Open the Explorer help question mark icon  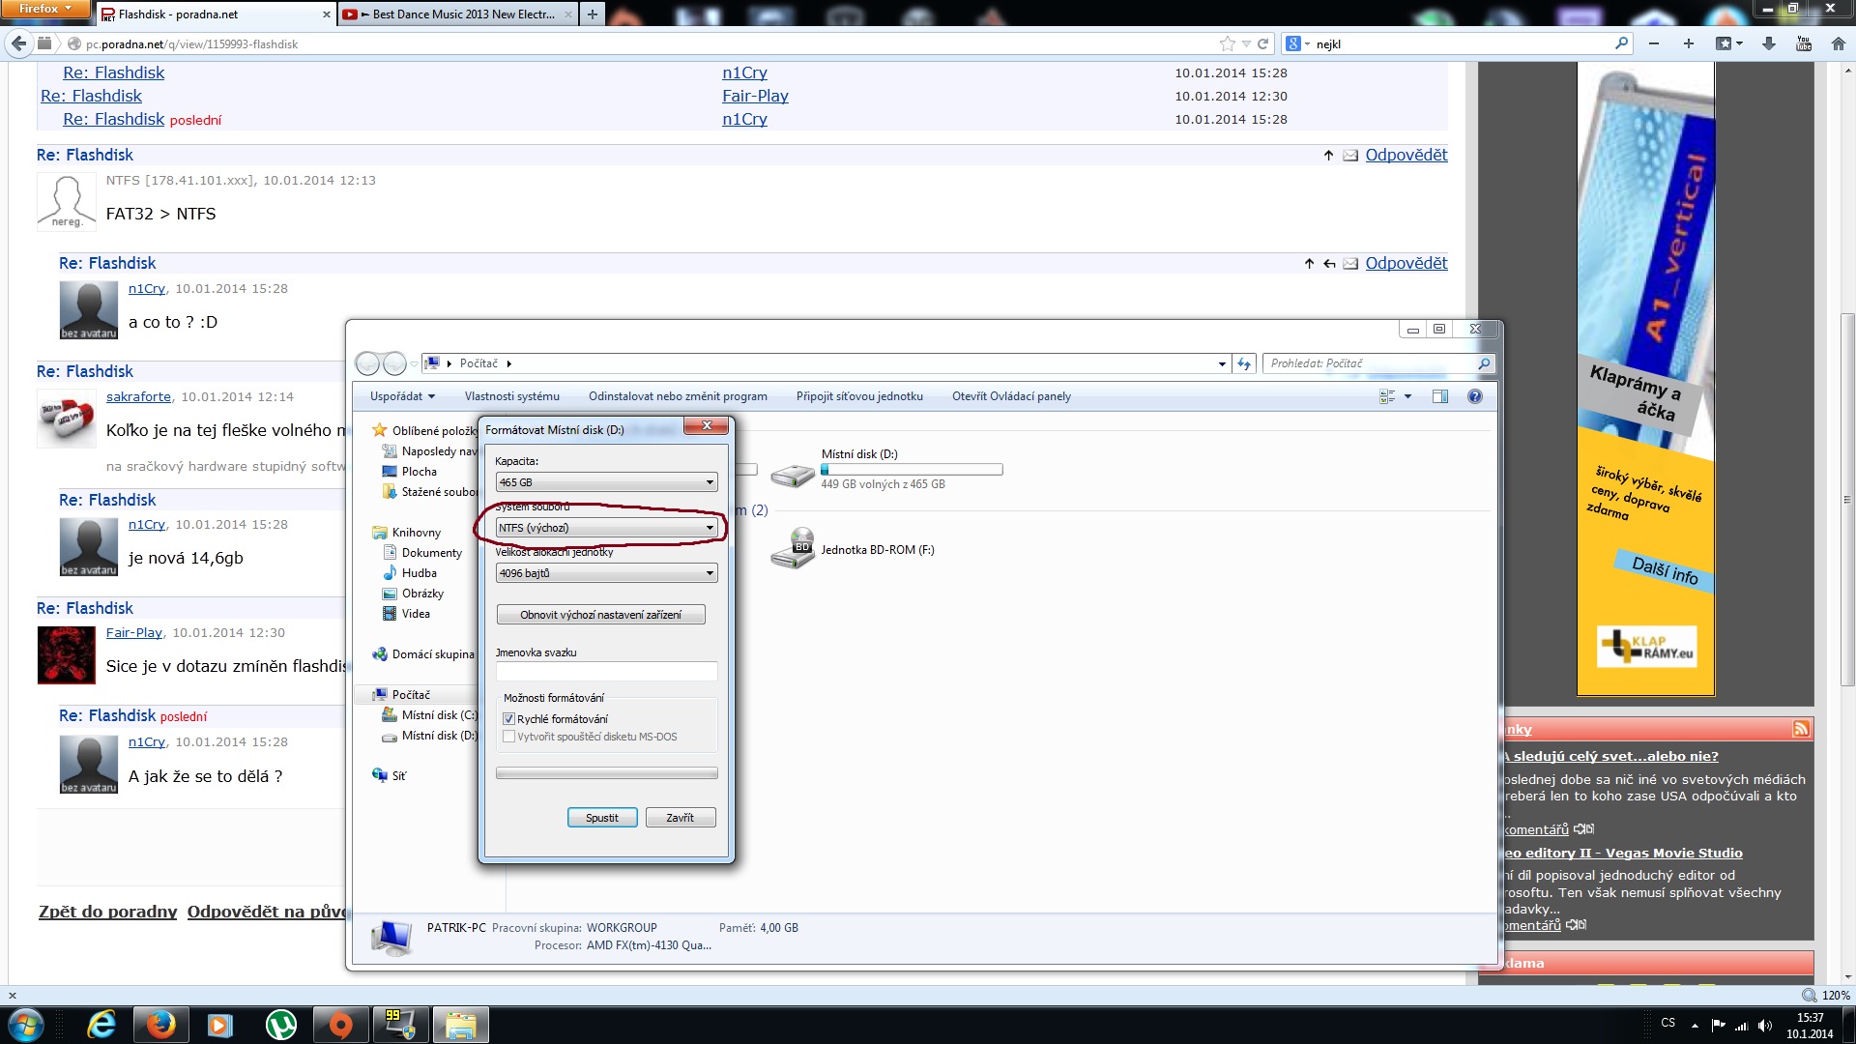[1474, 396]
